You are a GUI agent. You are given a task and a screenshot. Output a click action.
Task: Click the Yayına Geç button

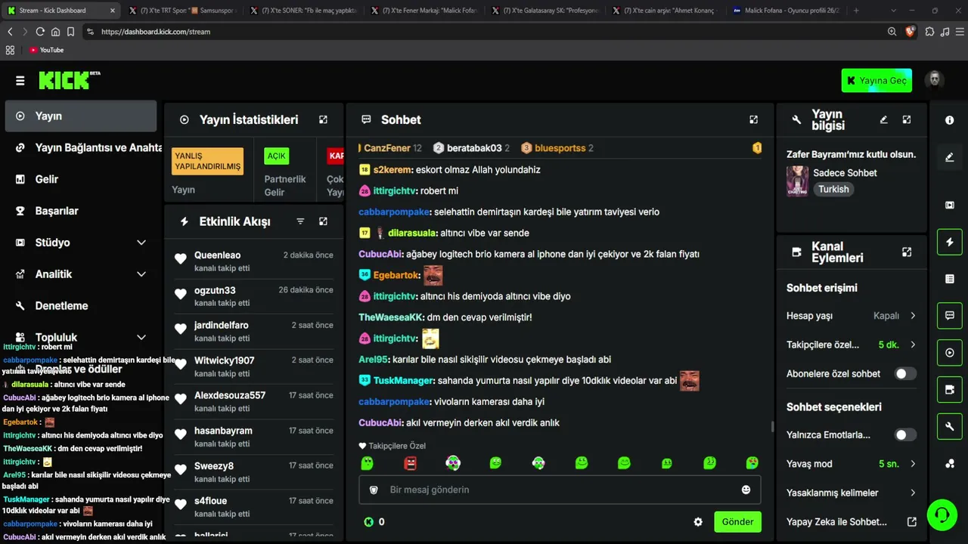[x=876, y=80]
